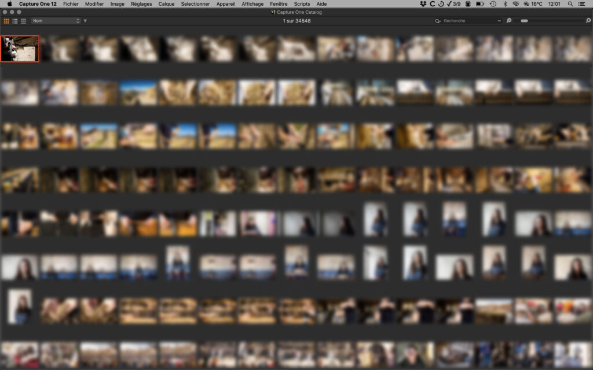This screenshot has height=370, width=593.
Task: Switch browser to grid view
Action: pos(6,21)
